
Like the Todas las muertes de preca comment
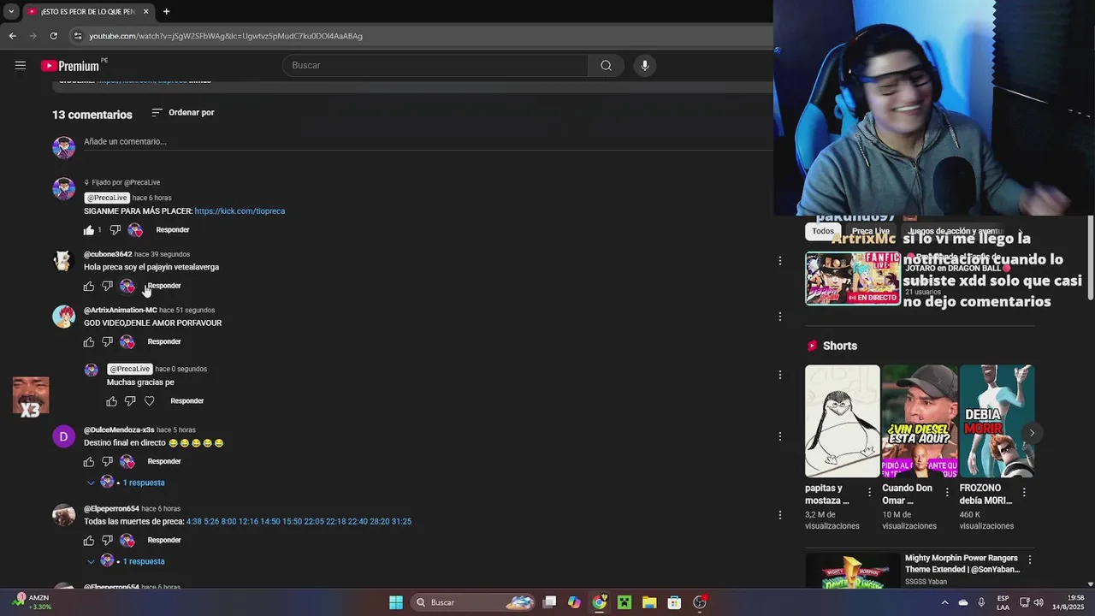point(88,541)
